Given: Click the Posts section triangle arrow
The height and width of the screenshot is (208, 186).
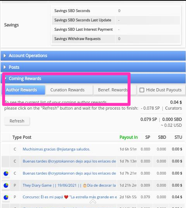Looking at the screenshot, I should coord(5,67).
